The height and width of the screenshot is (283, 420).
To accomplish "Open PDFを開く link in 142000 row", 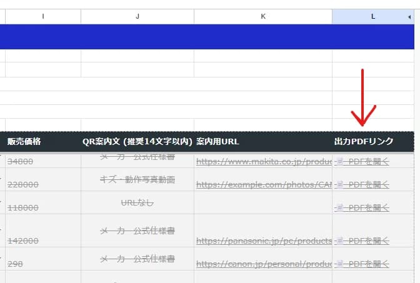I will (362, 241).
